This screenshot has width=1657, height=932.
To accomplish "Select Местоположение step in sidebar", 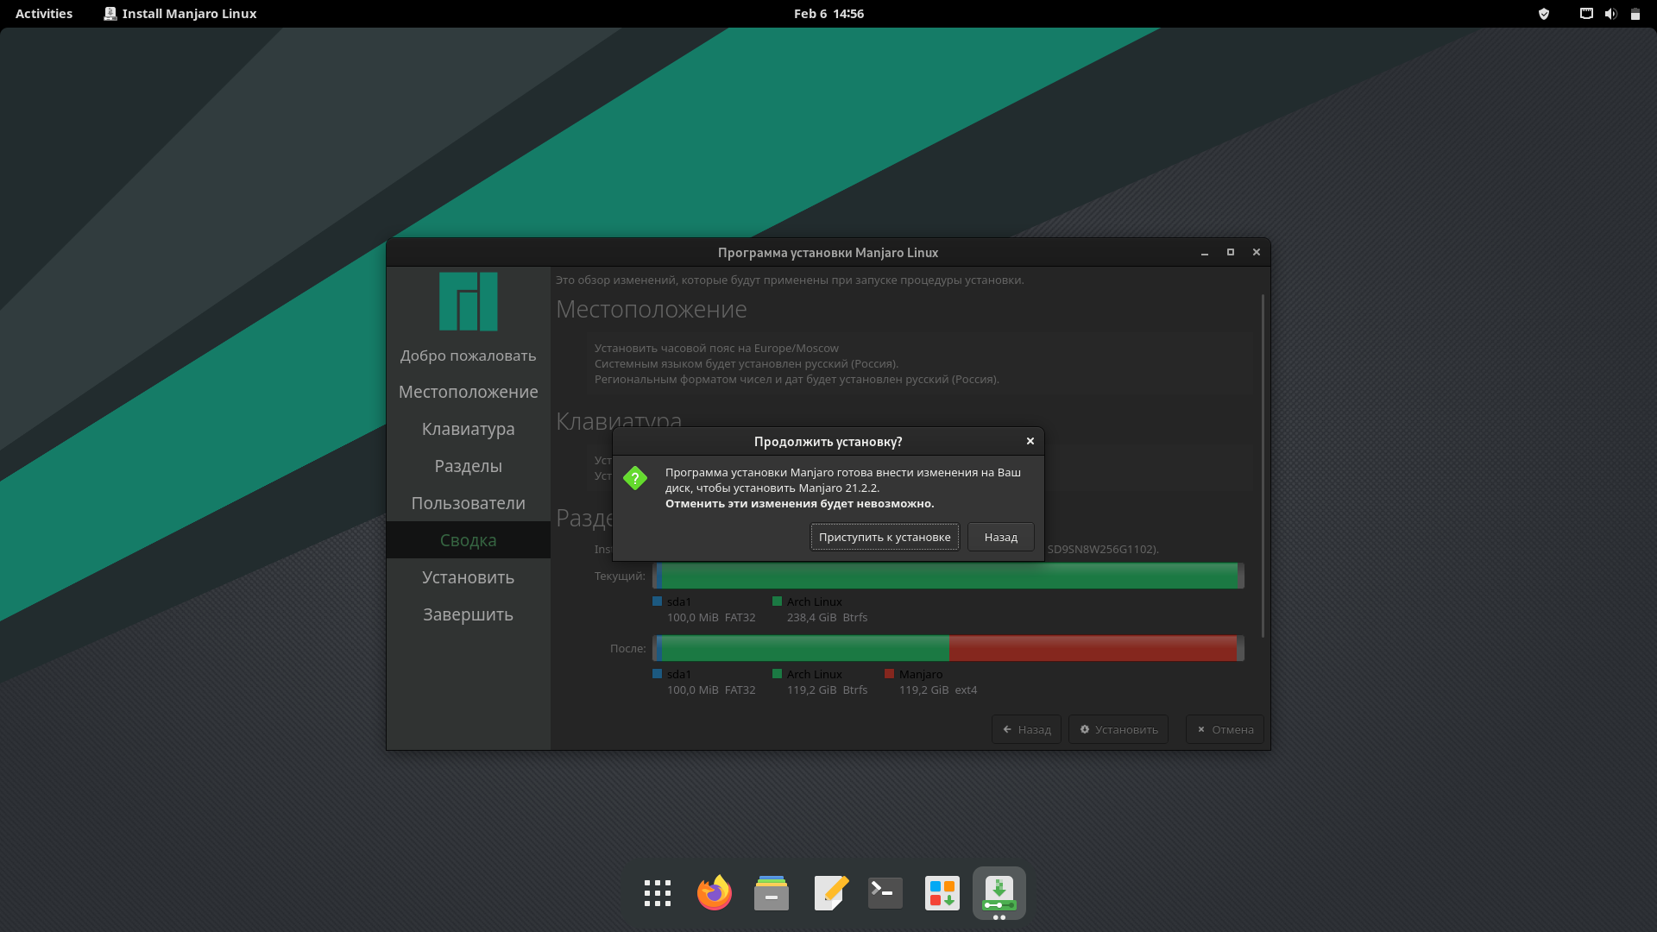I will 469,392.
